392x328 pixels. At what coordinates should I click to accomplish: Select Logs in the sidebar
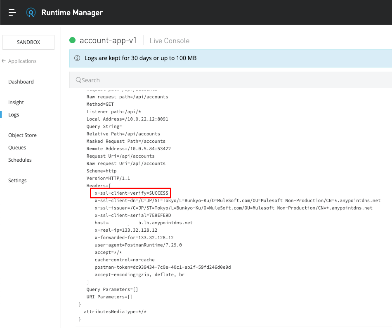(x=14, y=115)
